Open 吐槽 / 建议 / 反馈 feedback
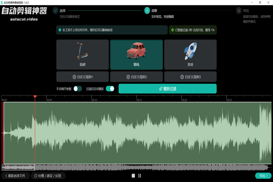The image size is (273, 182). [48, 176]
